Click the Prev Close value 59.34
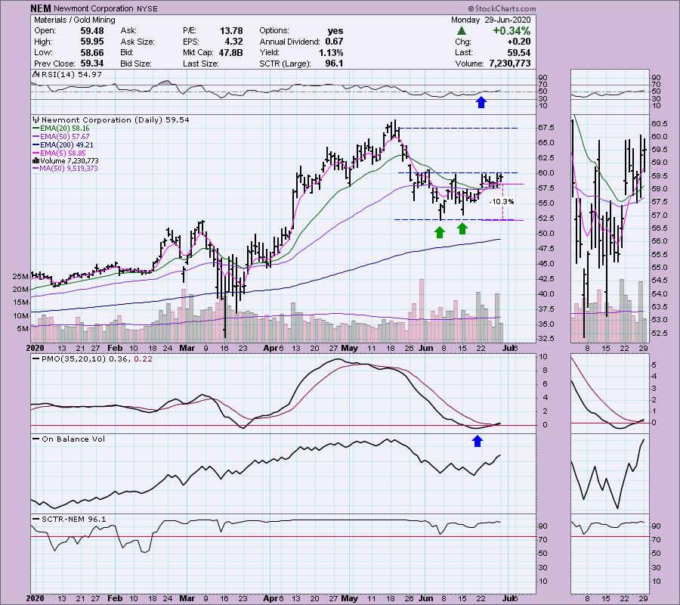Screen dimensions: 680x605 click(92, 64)
